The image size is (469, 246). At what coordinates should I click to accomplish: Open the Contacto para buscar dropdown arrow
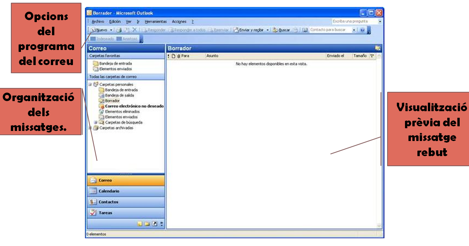pos(354,30)
